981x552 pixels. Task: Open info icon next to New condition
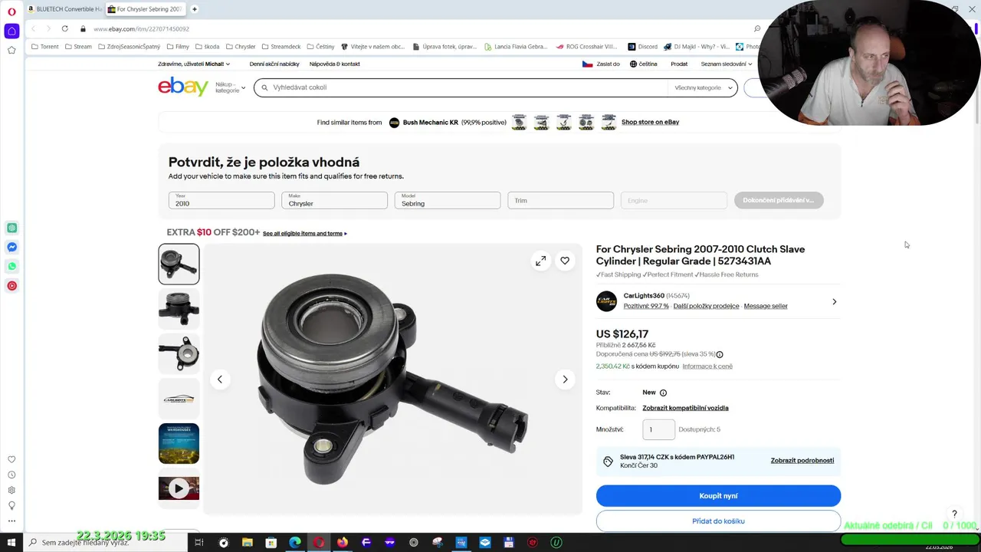pos(663,393)
